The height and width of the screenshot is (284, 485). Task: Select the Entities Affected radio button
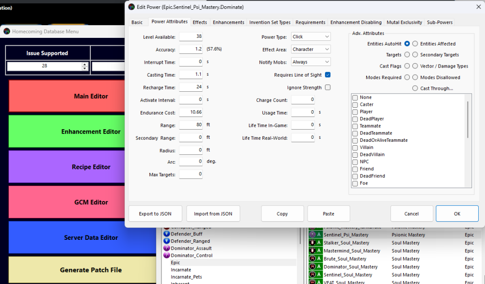click(415, 44)
